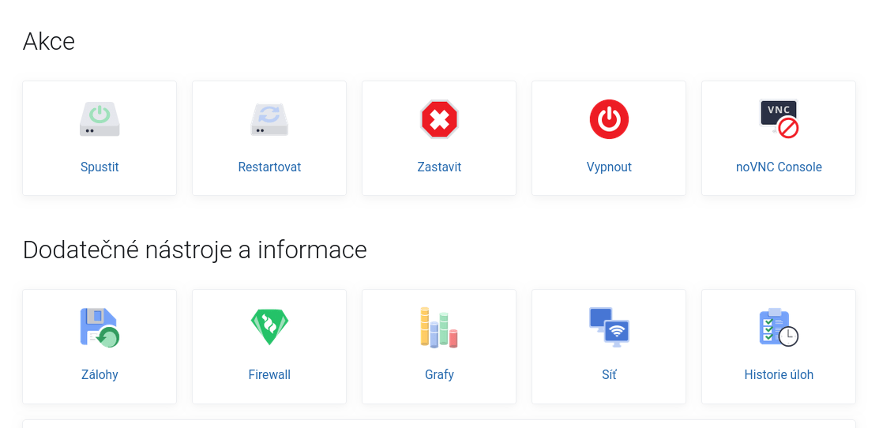The image size is (879, 428).
Task: Click the Síť text link
Action: [609, 375]
